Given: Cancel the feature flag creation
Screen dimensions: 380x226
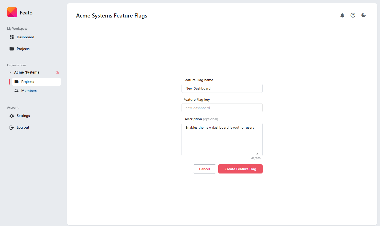Looking at the screenshot, I should [204, 169].
